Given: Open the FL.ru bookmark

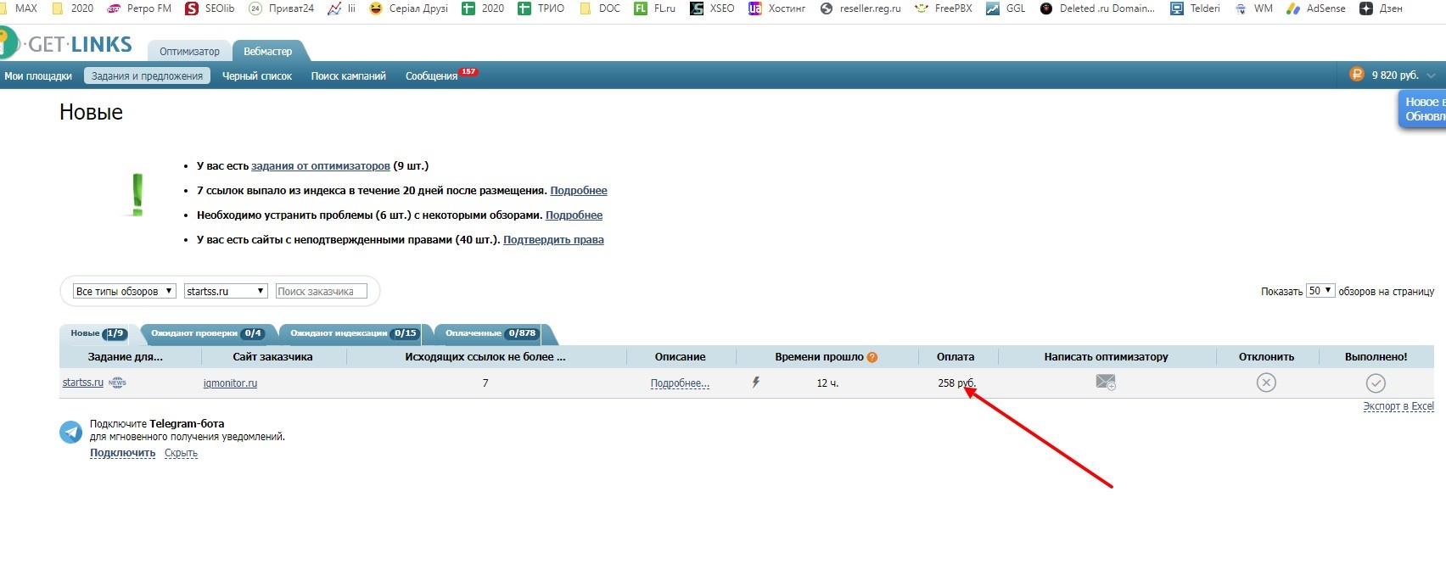Looking at the screenshot, I should (x=654, y=8).
